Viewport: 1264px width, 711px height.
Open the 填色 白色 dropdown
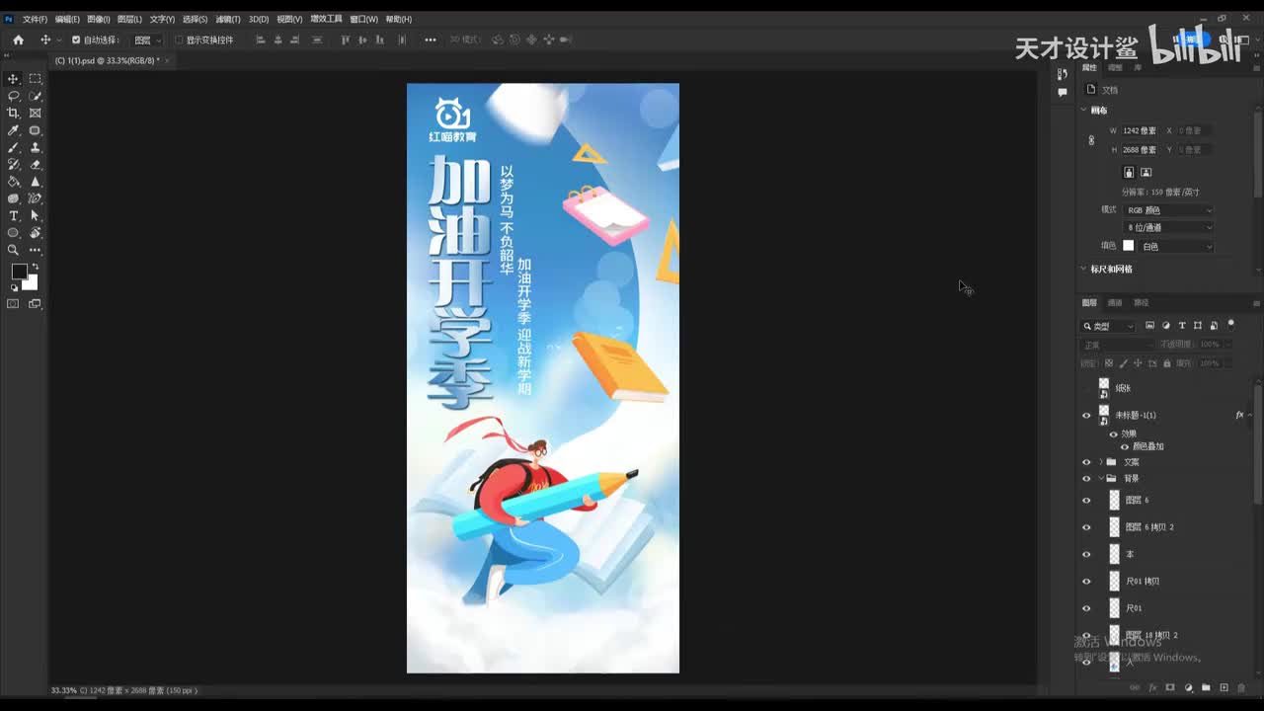click(x=1176, y=246)
